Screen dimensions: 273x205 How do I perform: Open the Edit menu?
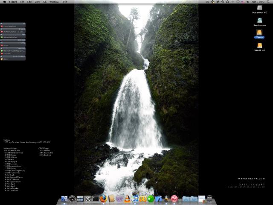pos(29,2)
